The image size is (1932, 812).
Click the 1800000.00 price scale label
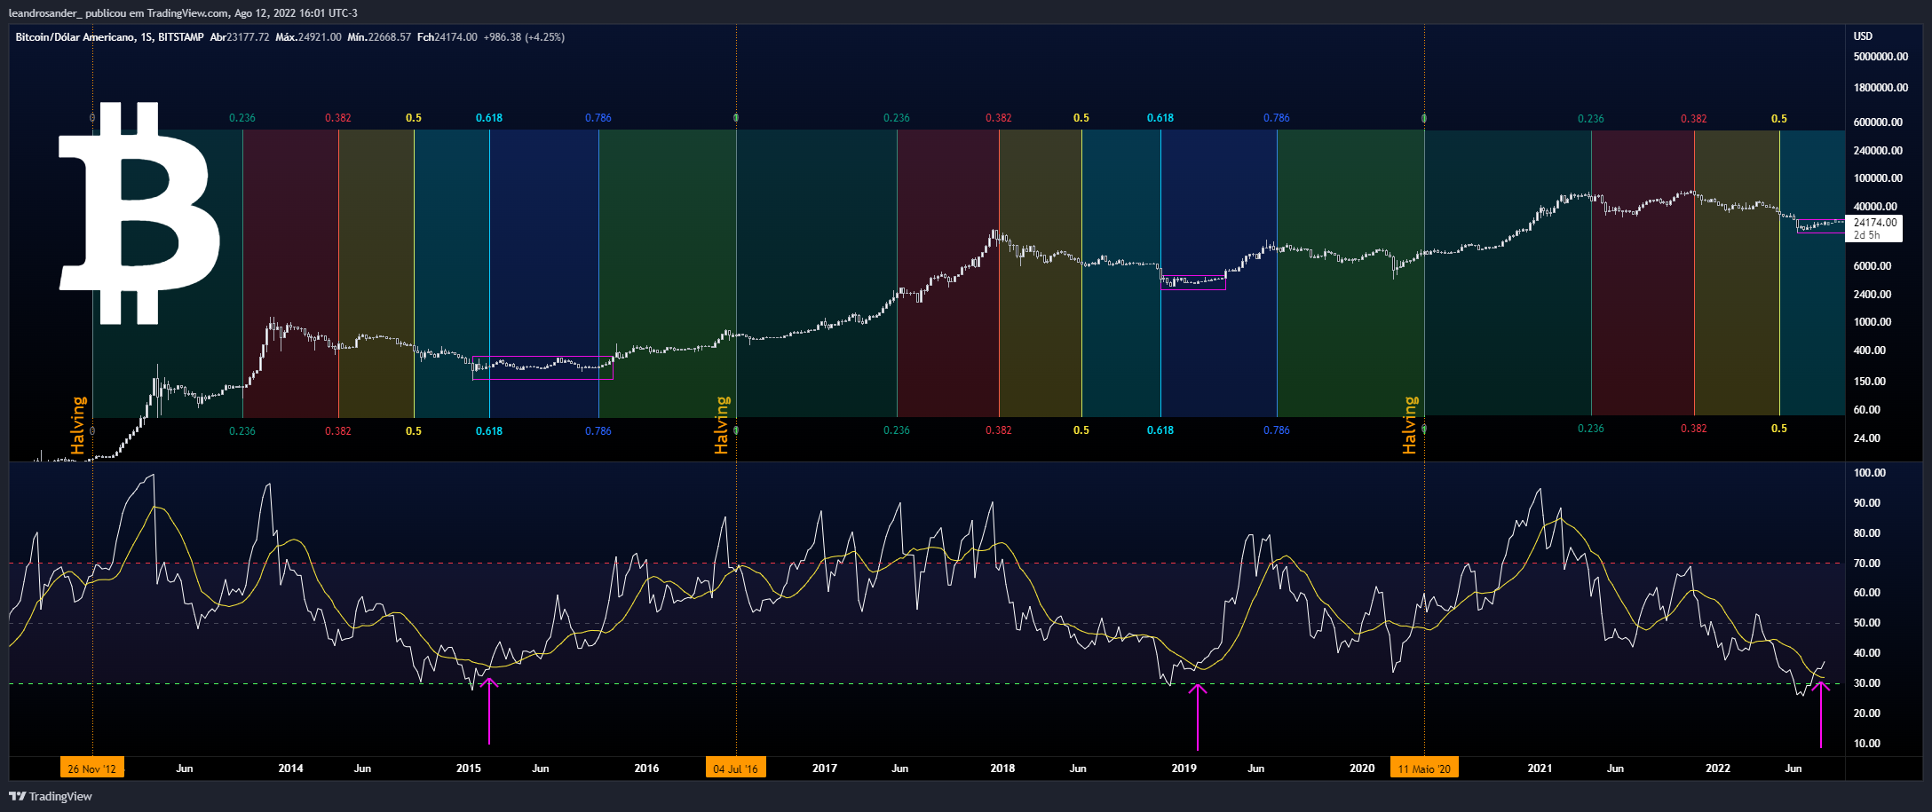1881,88
